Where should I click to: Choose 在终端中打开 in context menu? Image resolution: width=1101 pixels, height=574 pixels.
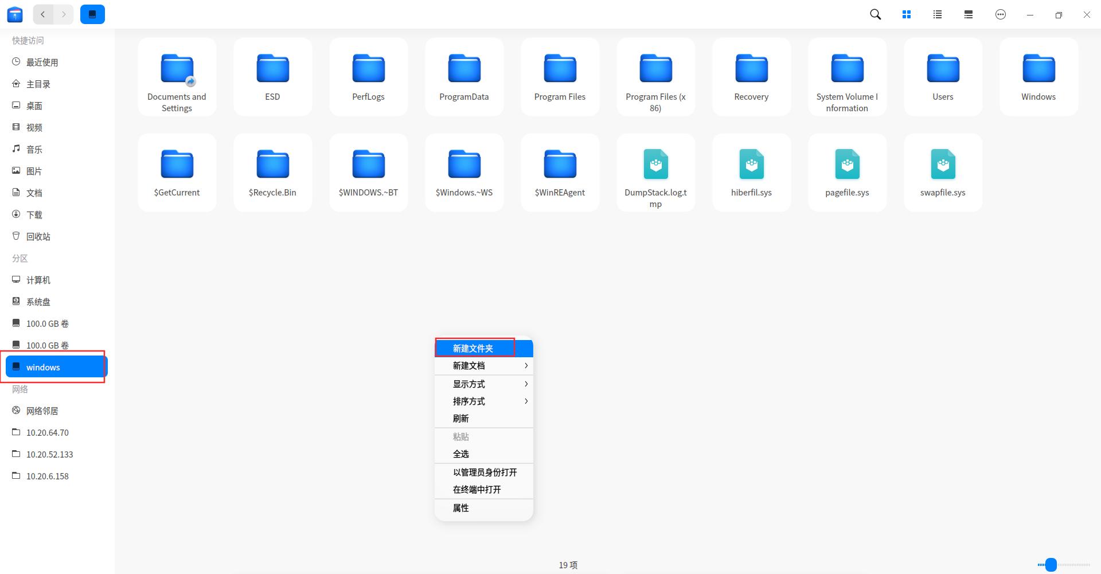484,490
